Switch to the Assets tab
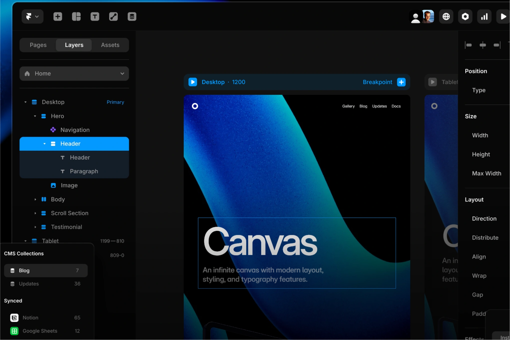Screen dimensions: 510x340 coord(110,45)
